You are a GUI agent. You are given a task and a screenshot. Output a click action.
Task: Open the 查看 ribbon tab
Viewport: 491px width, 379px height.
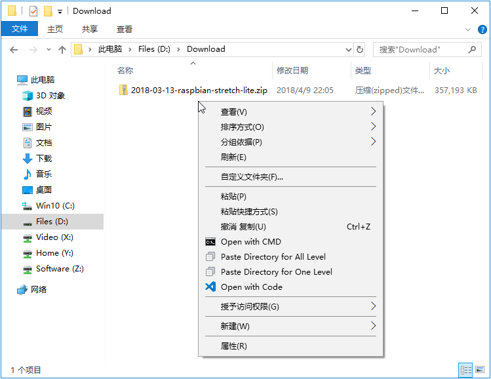(125, 29)
